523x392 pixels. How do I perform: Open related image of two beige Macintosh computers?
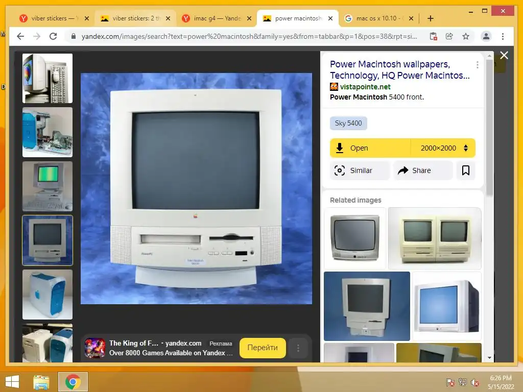pyautogui.click(x=435, y=238)
